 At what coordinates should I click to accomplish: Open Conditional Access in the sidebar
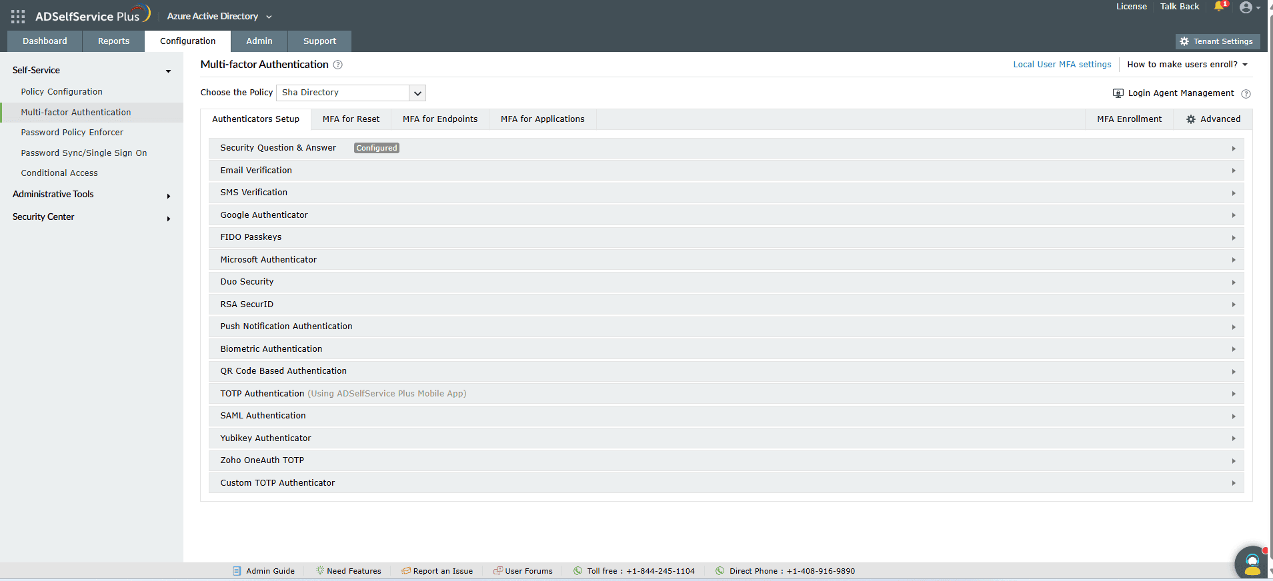pos(59,173)
